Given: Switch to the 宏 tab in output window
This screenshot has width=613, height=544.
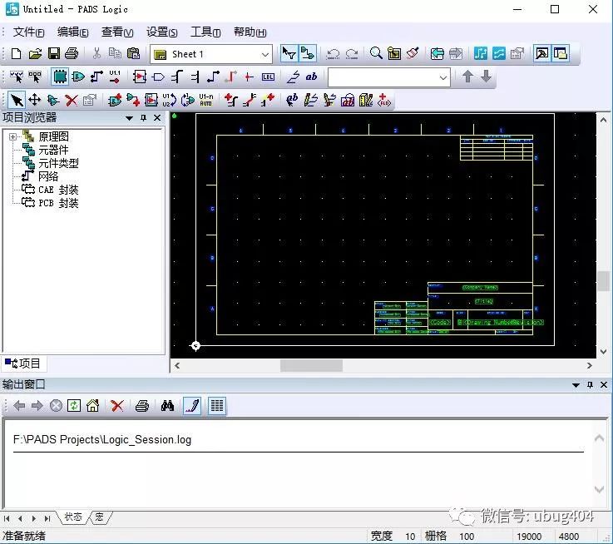Looking at the screenshot, I should coord(99,517).
